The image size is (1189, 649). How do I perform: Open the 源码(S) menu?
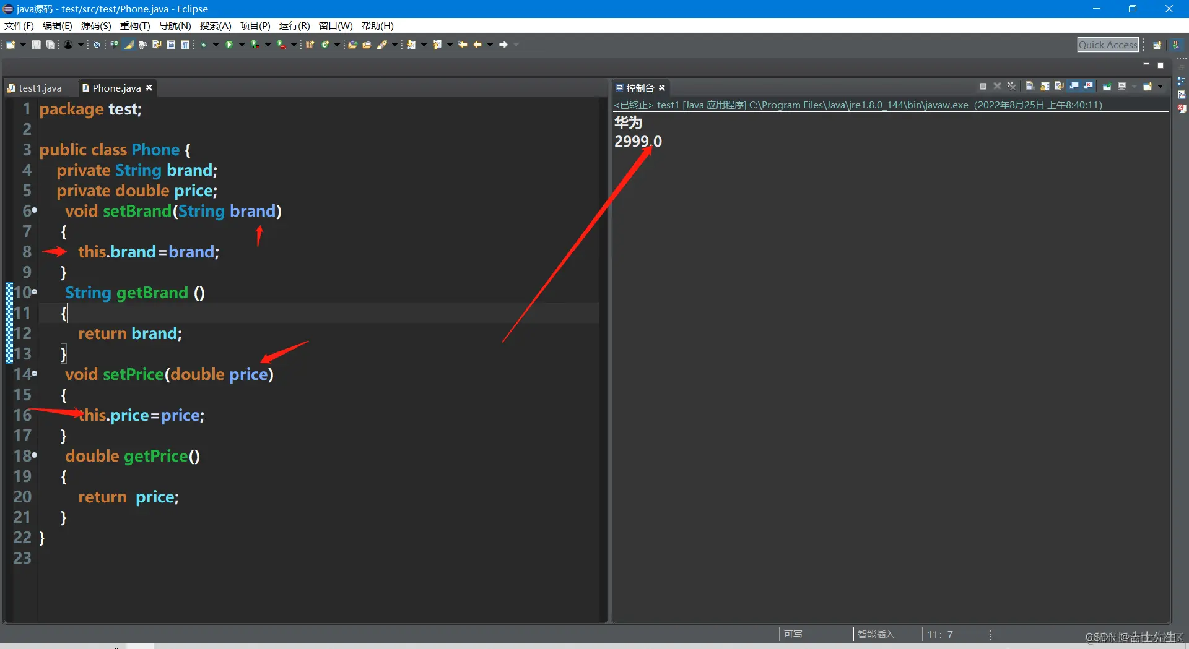coord(96,25)
